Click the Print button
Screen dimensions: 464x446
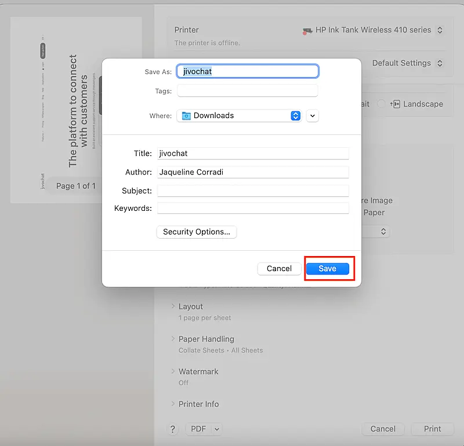click(432, 429)
